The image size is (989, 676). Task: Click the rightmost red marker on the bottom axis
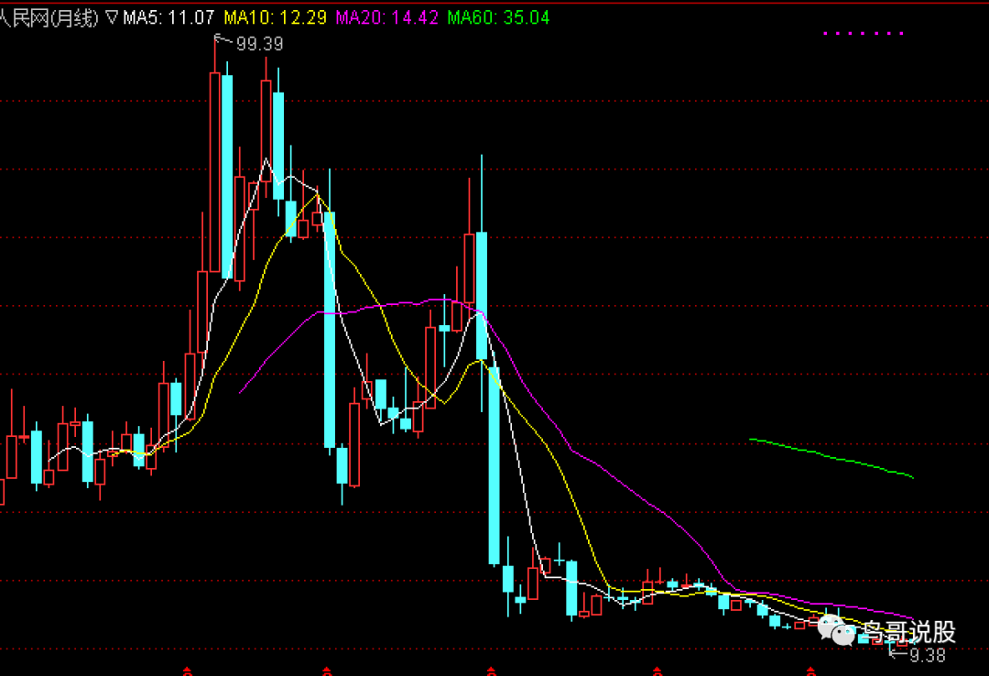click(810, 671)
